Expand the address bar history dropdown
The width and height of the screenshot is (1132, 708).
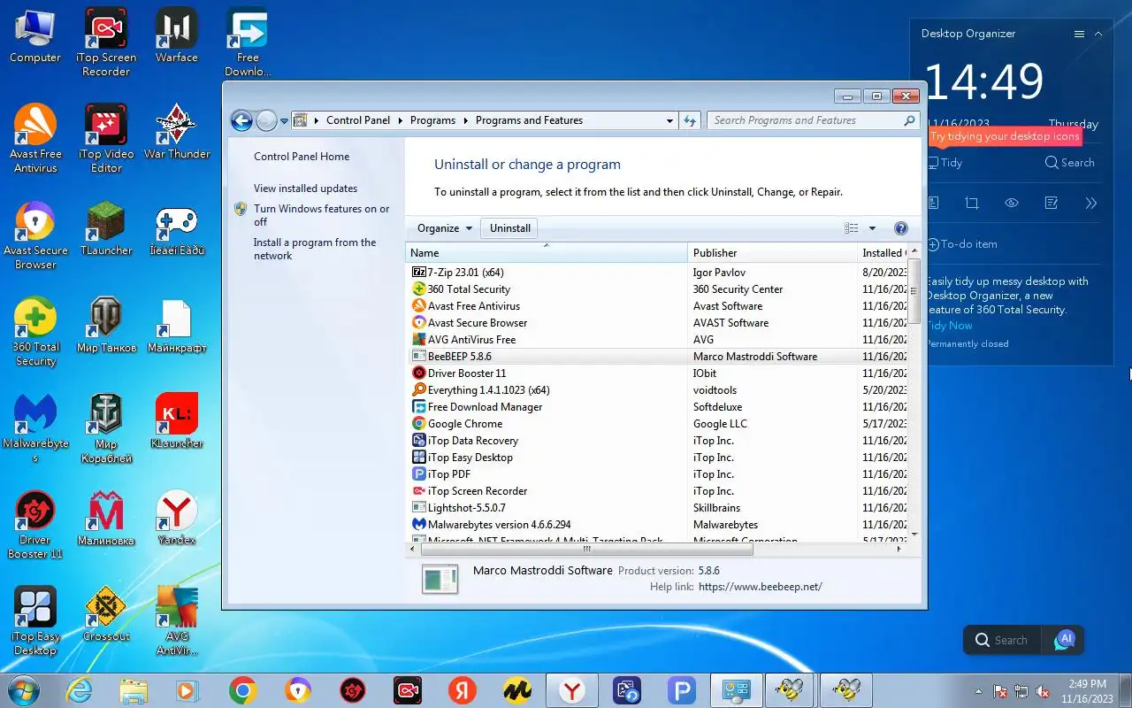coord(669,120)
